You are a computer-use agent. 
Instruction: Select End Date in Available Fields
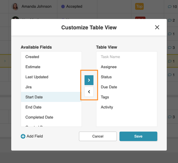pyautogui.click(x=33, y=107)
